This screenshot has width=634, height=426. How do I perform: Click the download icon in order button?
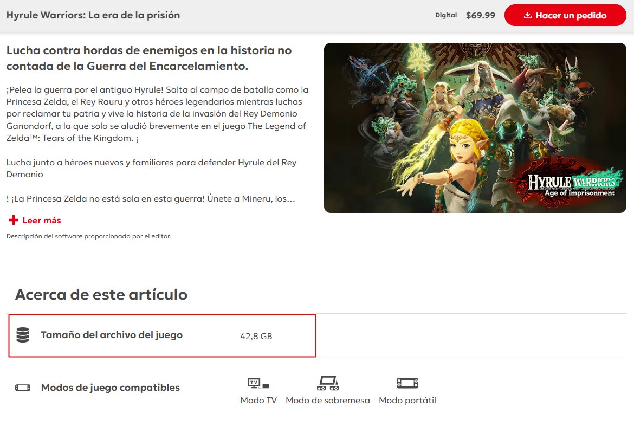tap(527, 15)
